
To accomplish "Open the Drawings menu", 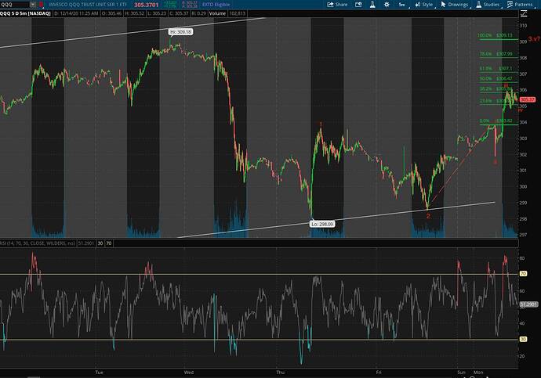I will 455,5.
